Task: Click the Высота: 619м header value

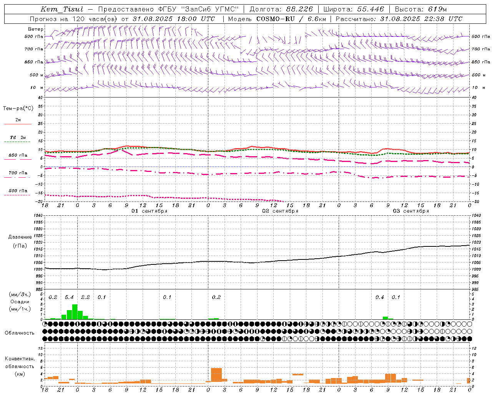Action: (x=421, y=9)
